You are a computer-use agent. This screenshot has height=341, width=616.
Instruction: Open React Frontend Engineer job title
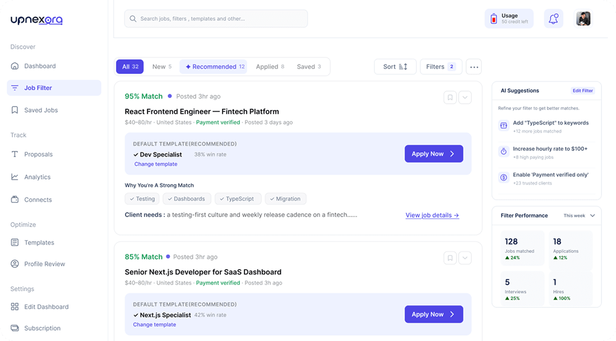point(202,112)
